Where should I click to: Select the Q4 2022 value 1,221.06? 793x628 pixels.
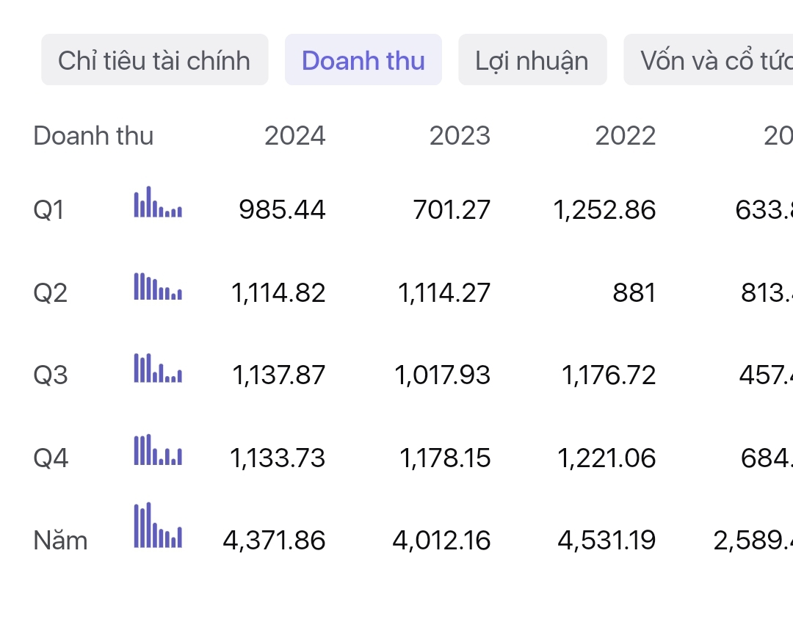pos(606,458)
